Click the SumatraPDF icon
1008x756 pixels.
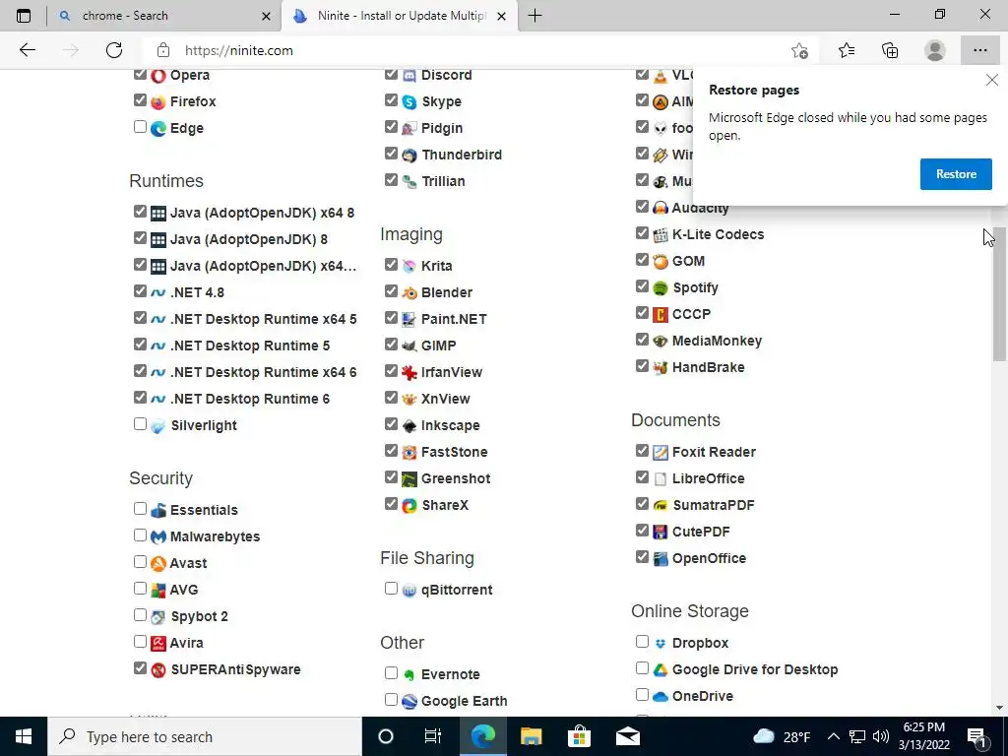(661, 505)
